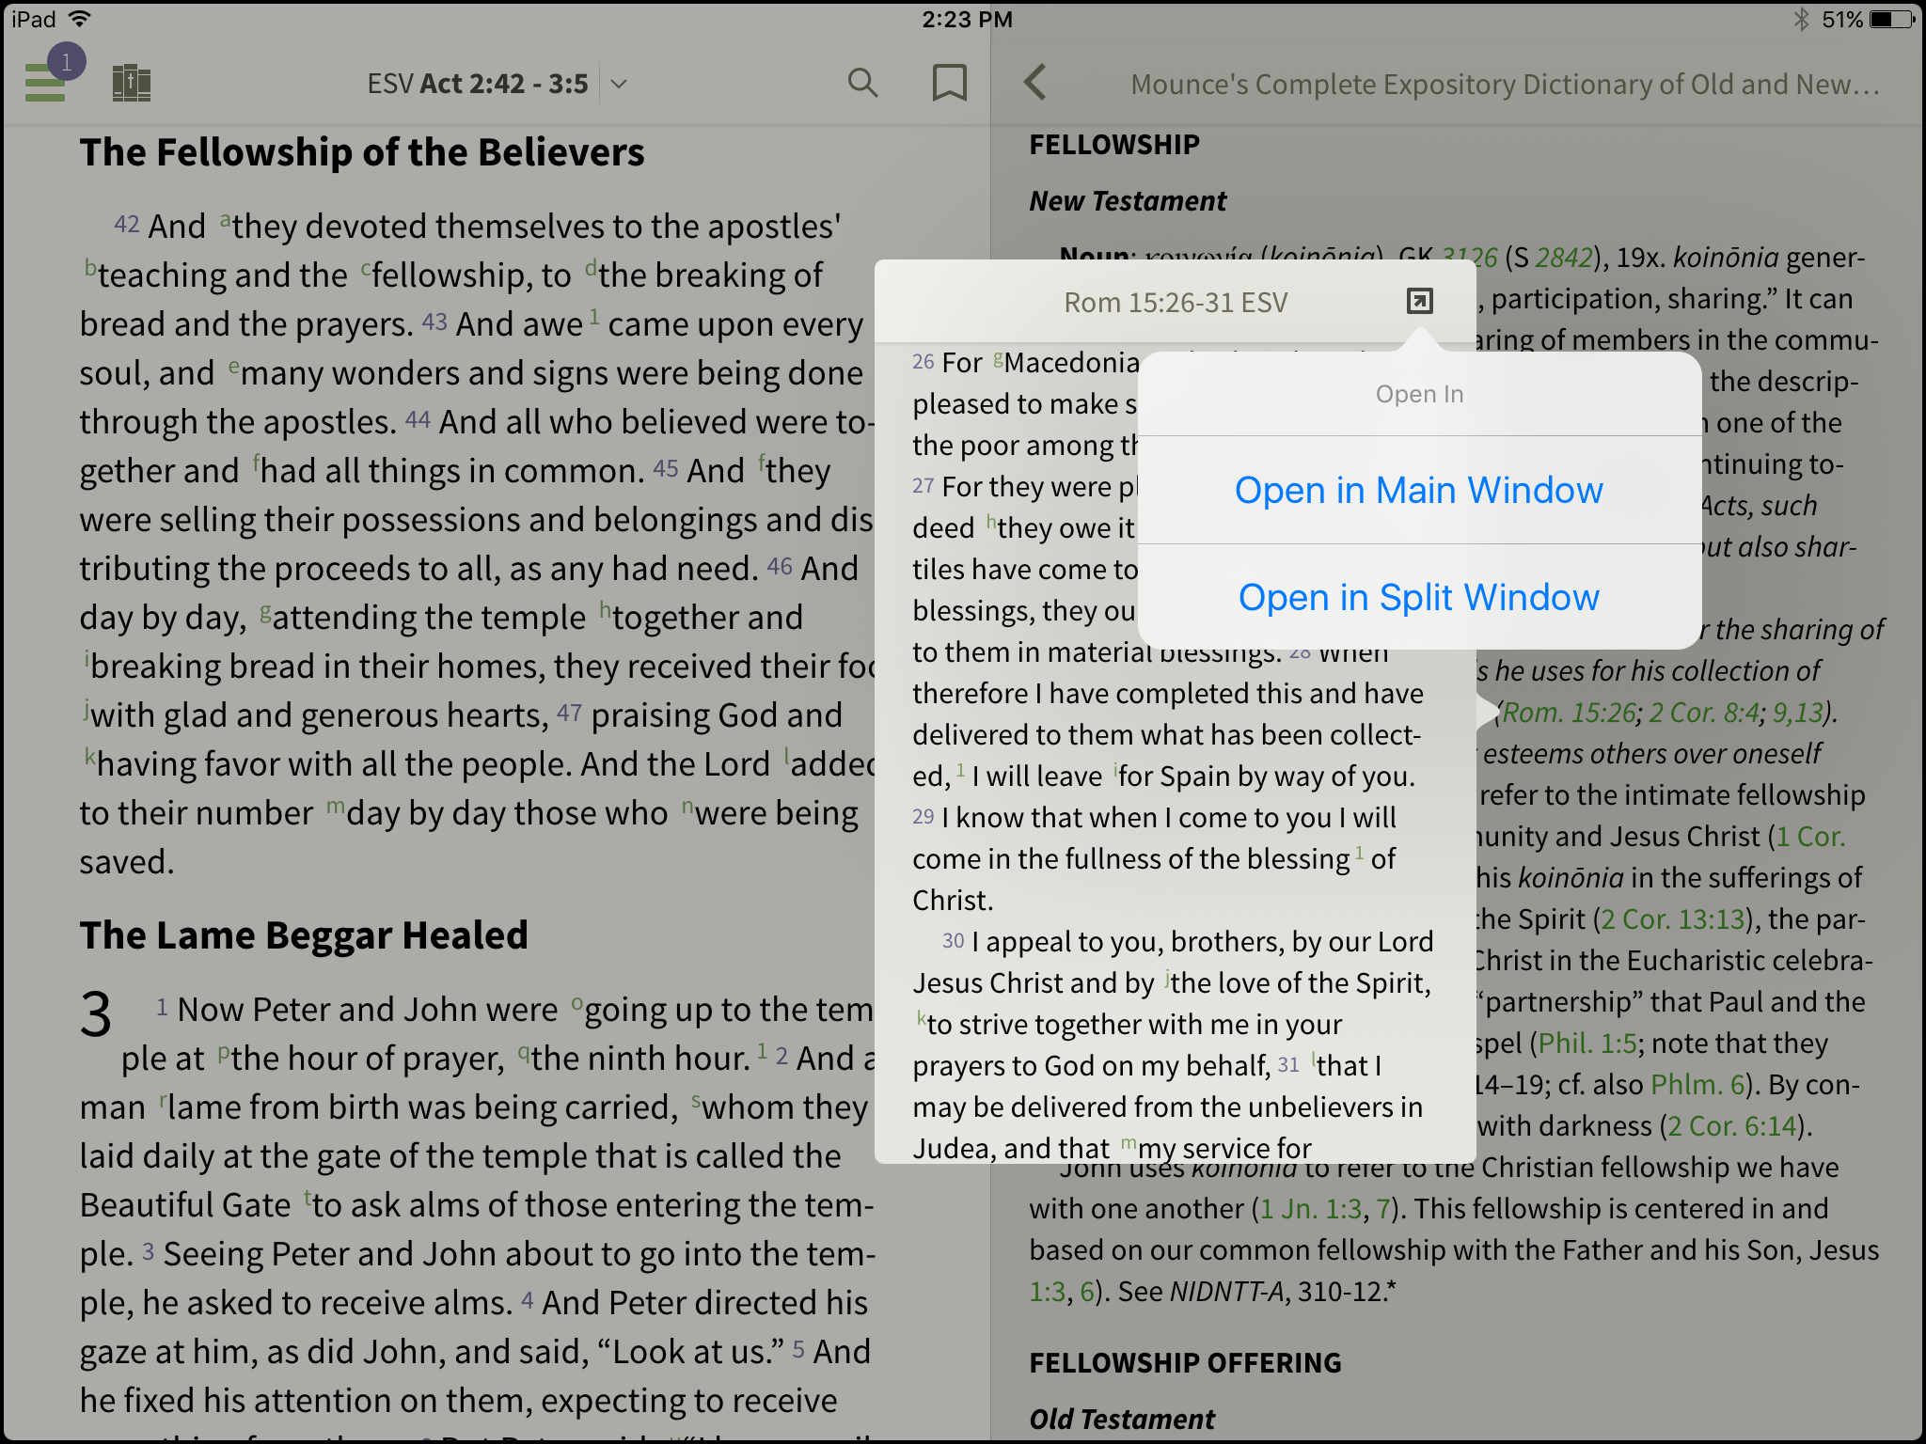Tap the Mounce's Complete Expository Dictionary title
This screenshot has width=1926, height=1444.
(1505, 85)
